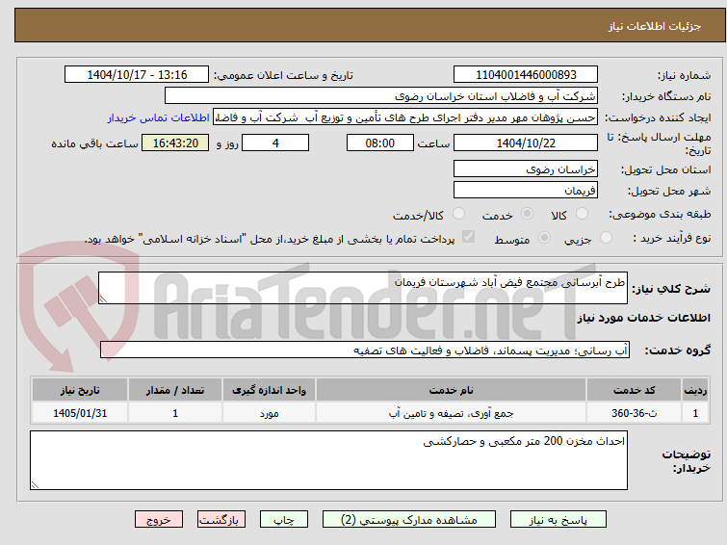727x545 pixels.
Task: Click the توضیحات خریدار text area
Action: coord(328,460)
